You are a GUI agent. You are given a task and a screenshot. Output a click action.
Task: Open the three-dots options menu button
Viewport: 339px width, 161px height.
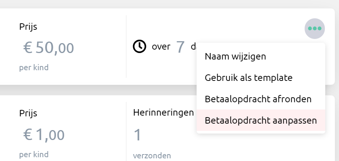click(315, 29)
